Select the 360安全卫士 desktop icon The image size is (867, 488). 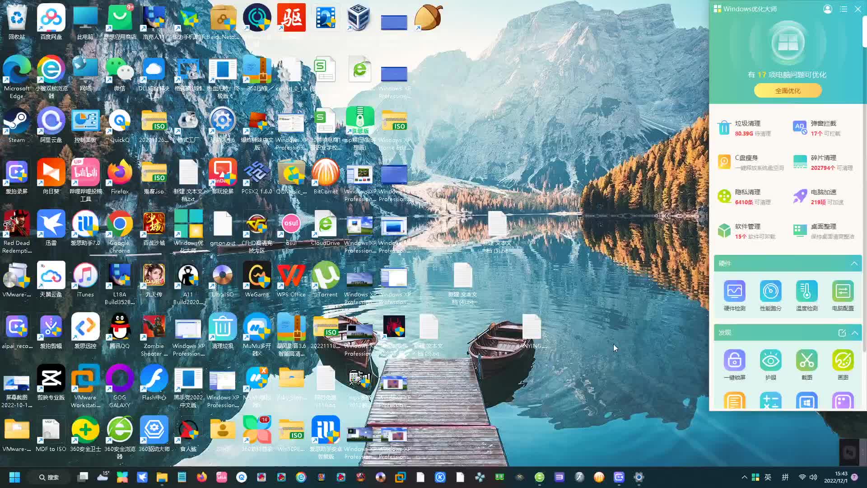[x=85, y=435]
